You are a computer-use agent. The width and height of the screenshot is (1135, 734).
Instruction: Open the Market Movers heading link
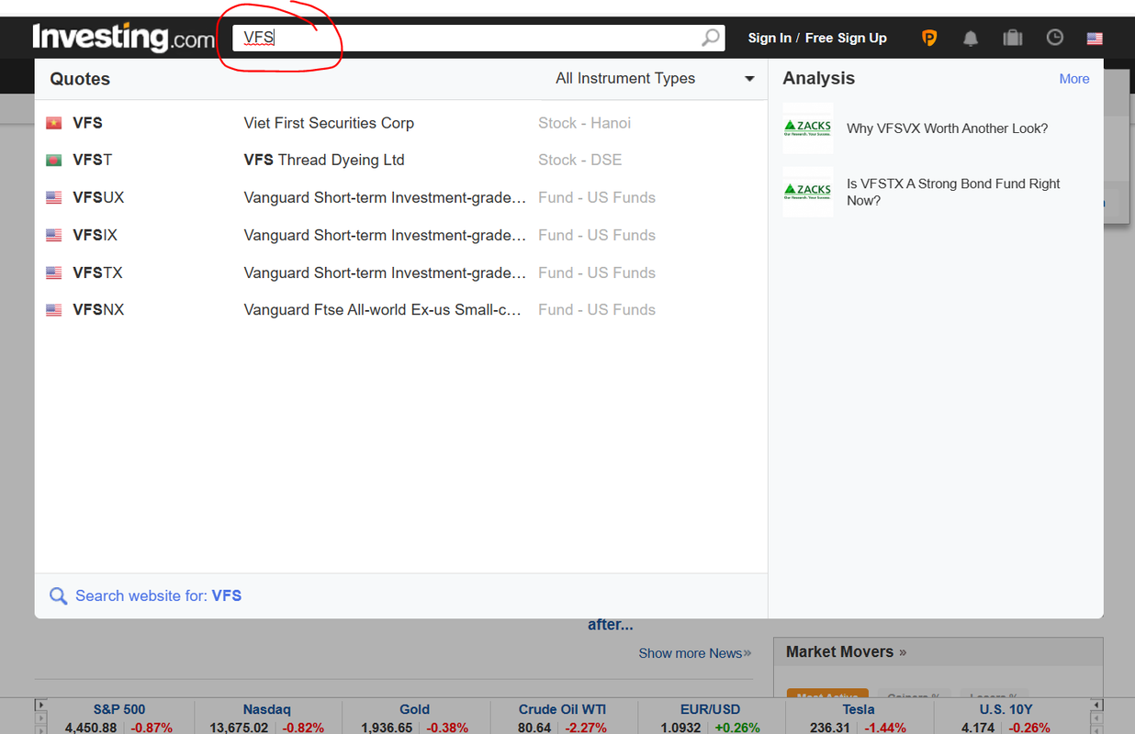846,651
